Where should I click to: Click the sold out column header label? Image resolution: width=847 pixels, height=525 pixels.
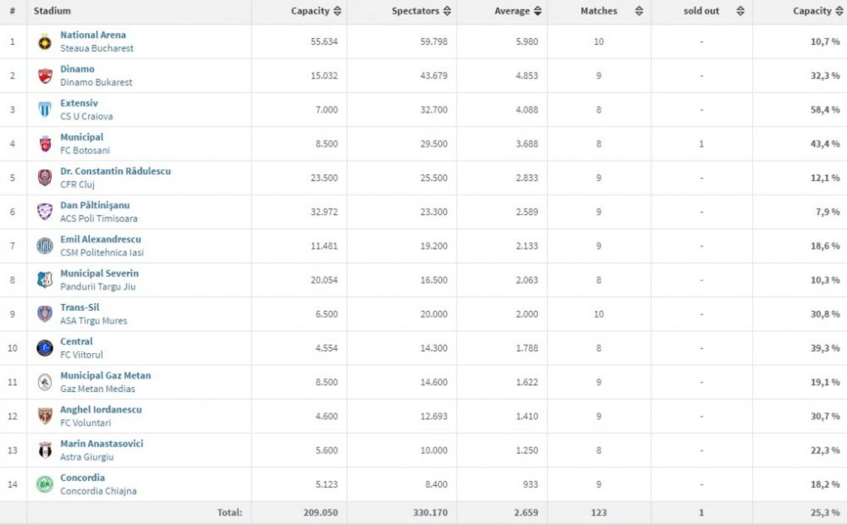point(701,11)
